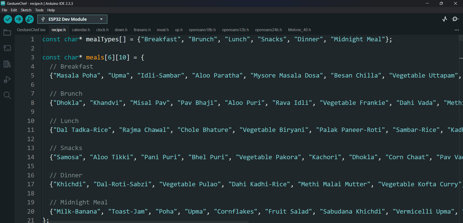Click the horizontal scrollbar below the code

(x=145, y=221)
